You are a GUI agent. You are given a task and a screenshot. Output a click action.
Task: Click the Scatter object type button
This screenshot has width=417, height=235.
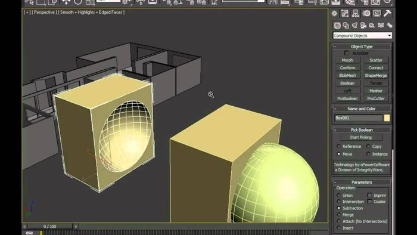point(376,60)
